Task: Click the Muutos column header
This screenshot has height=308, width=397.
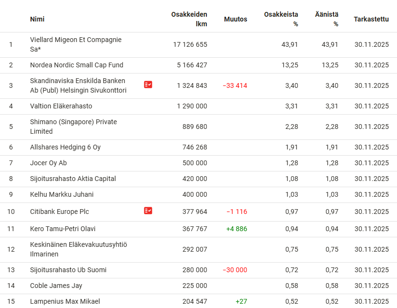Action: tap(236, 19)
